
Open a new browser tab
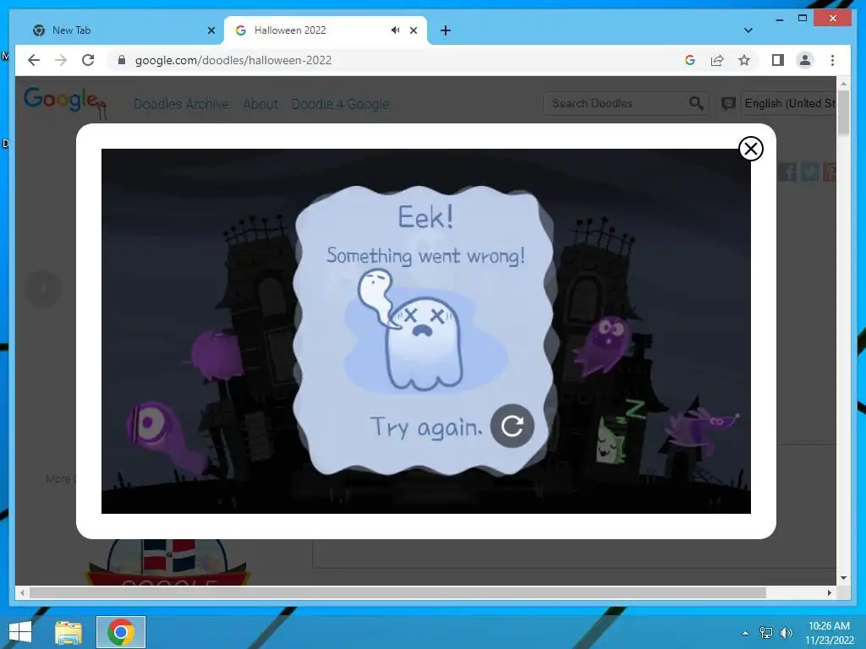tap(445, 30)
